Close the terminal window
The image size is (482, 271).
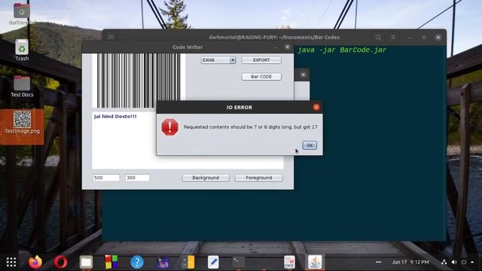pos(438,38)
